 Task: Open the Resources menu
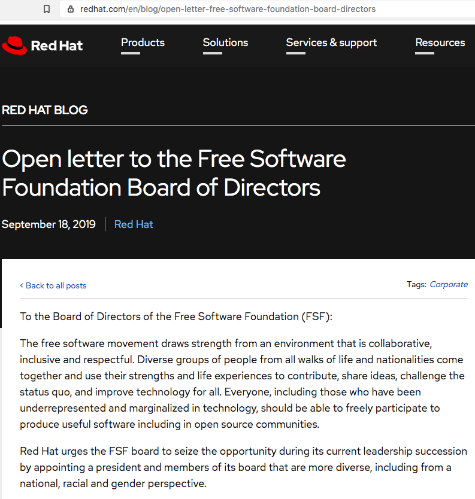[440, 42]
